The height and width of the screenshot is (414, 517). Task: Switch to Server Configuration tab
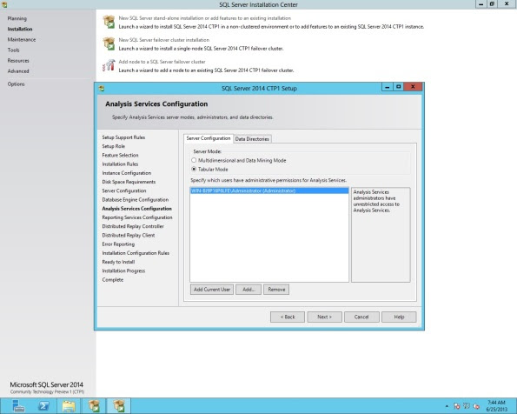[209, 138]
